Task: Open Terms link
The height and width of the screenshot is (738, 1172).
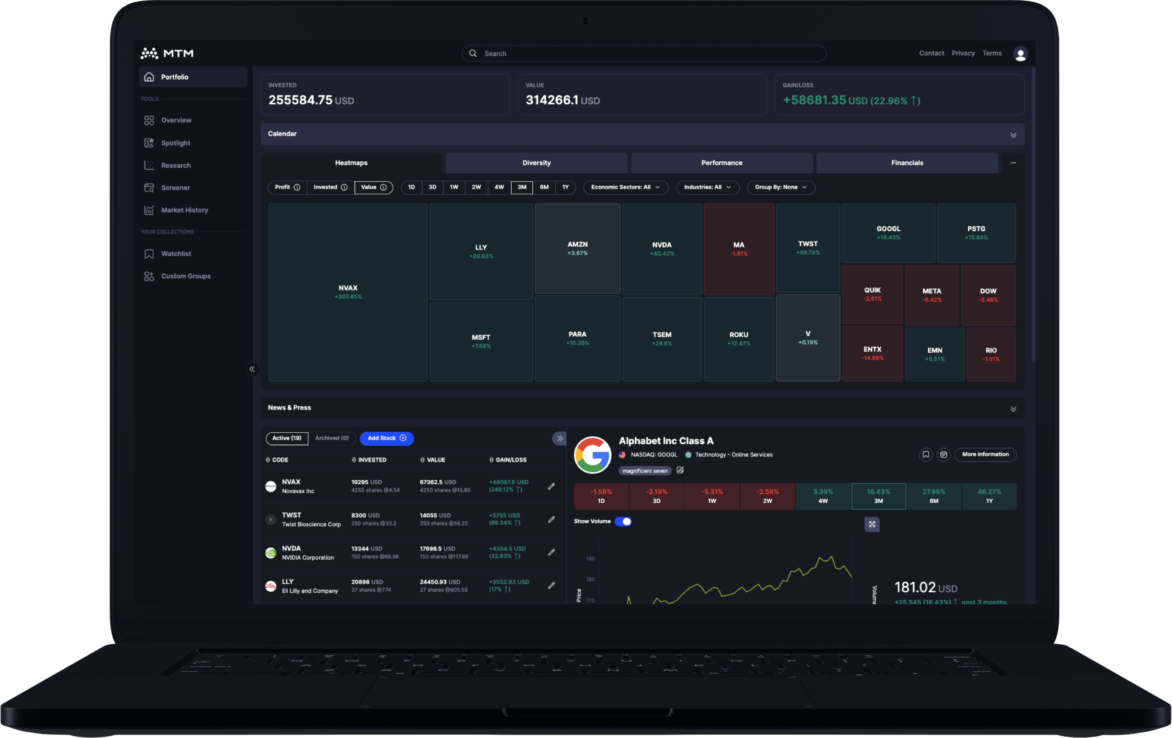Action: click(x=992, y=53)
